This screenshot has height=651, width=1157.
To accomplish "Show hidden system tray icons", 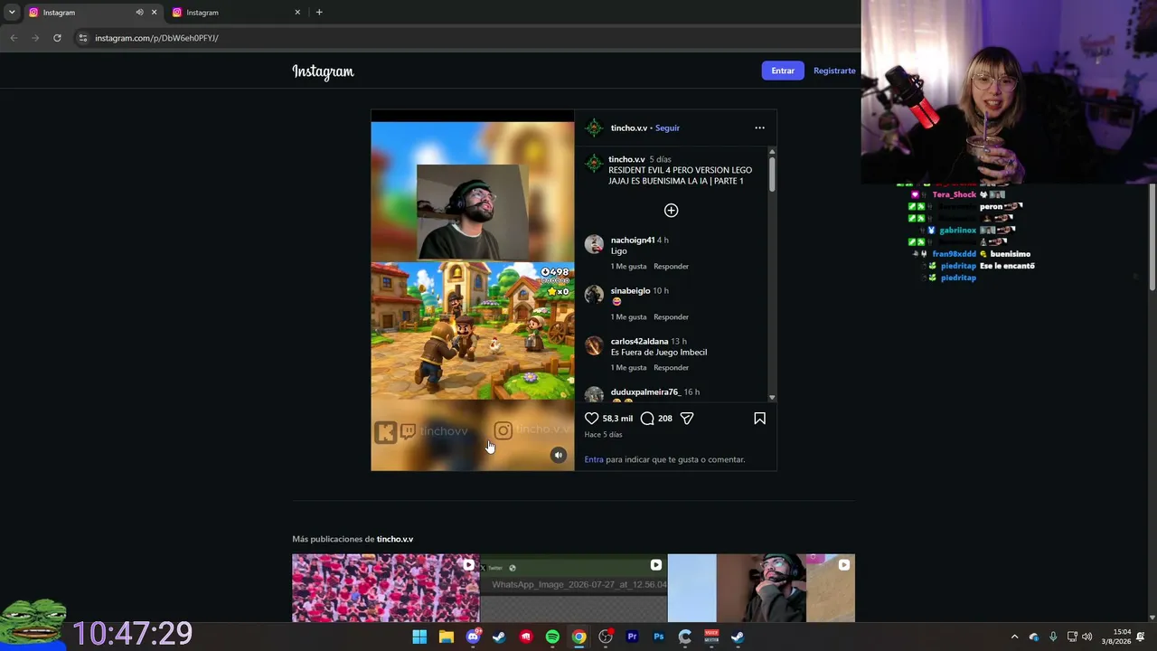I will click(x=1014, y=637).
